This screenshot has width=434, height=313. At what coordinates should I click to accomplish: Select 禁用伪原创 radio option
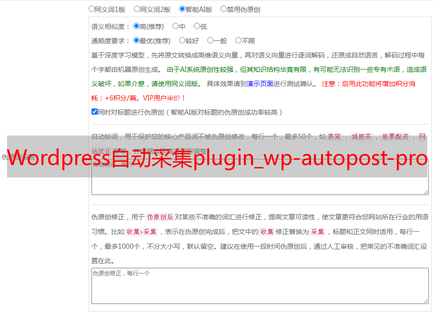click(x=223, y=9)
